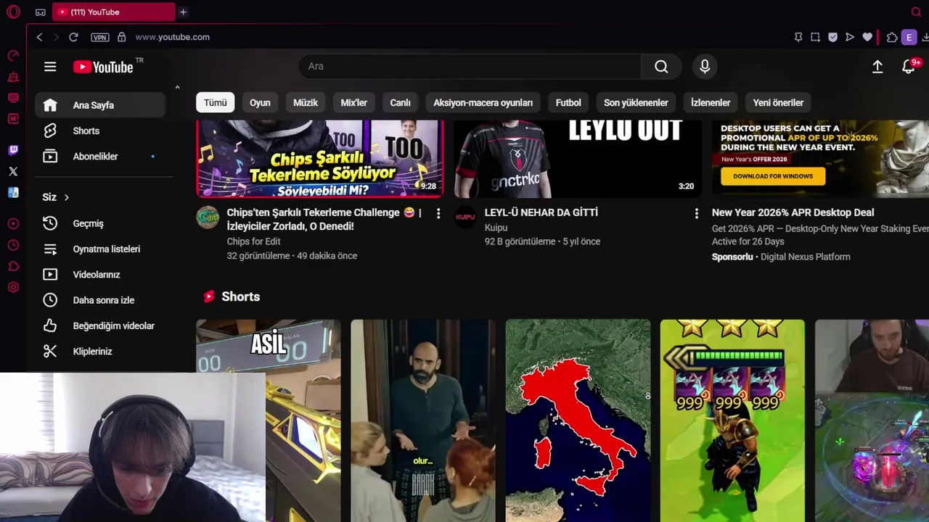The image size is (929, 522).
Task: Click DOWNLOAD FOR WINDOWS ad button
Action: 773,176
